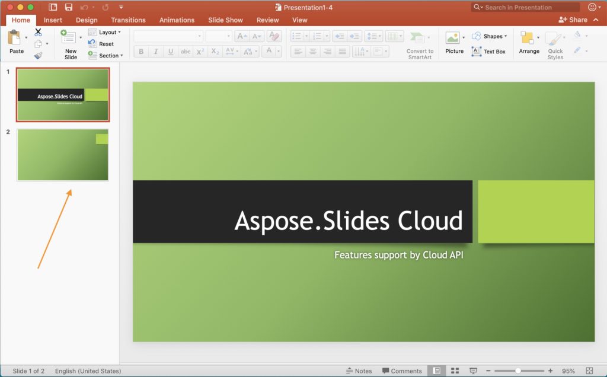Insert a Text Box
607x377 pixels.
pyautogui.click(x=488, y=52)
